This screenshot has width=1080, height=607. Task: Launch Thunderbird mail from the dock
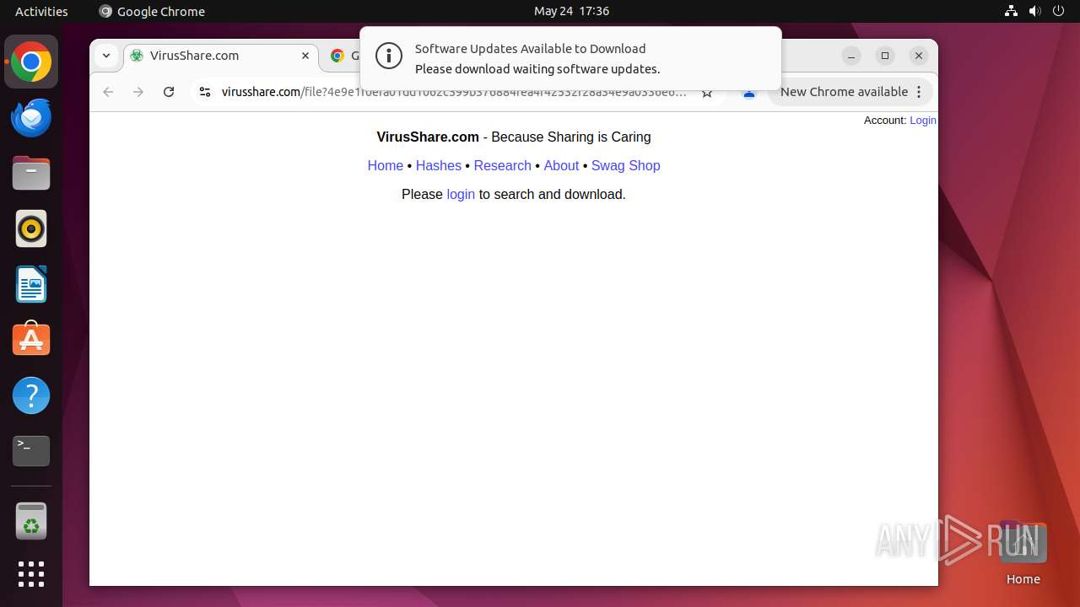pyautogui.click(x=31, y=118)
